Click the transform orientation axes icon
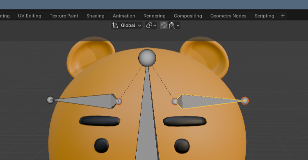 click(115, 25)
